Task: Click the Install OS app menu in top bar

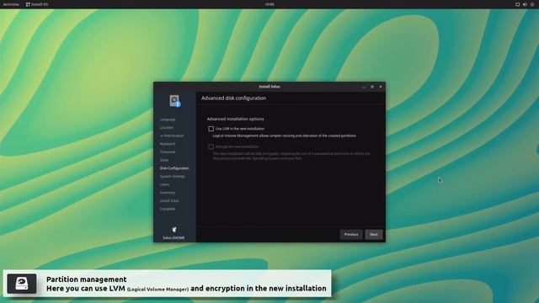Action: [37, 4]
